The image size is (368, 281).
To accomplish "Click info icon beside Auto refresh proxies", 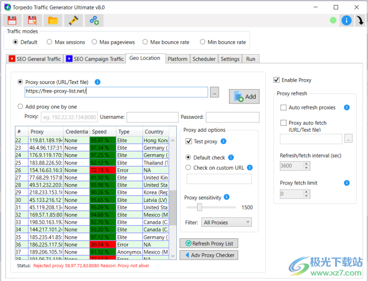I will pos(347,107).
